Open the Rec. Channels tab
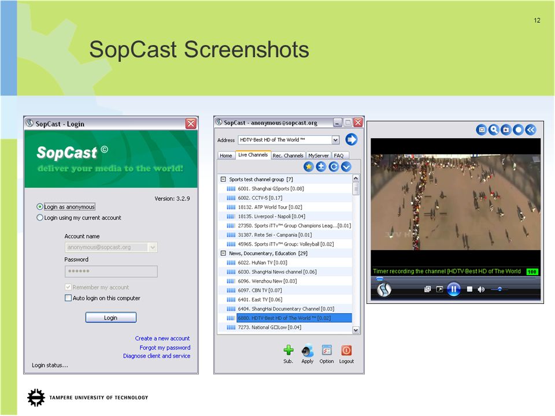This screenshot has width=555, height=416. click(288, 155)
